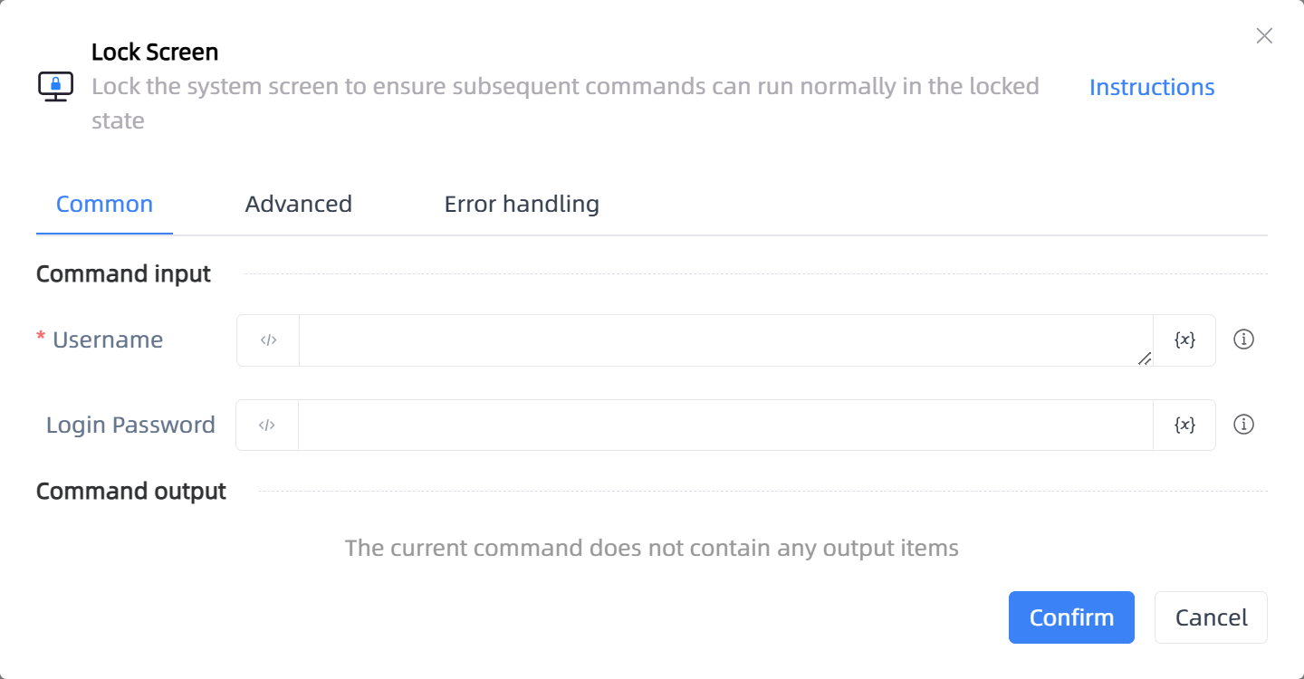Show info tooltip for Login Password field
Image resolution: width=1304 pixels, height=679 pixels.
[x=1244, y=425]
